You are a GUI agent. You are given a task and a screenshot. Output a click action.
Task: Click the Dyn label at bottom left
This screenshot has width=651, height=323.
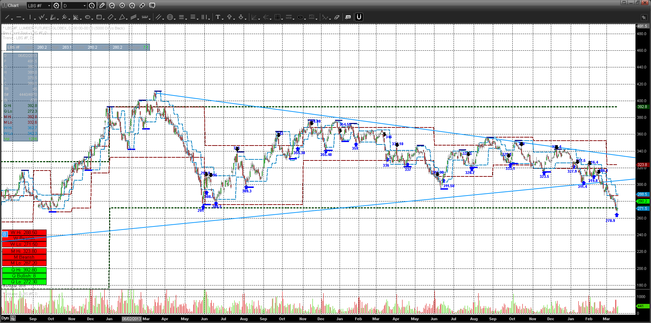[5, 318]
